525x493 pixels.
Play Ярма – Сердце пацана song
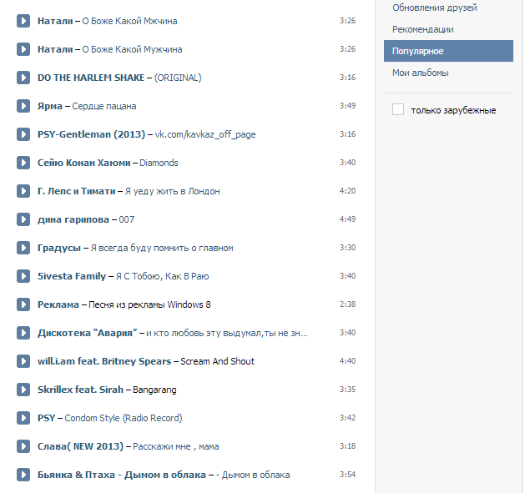tap(23, 106)
